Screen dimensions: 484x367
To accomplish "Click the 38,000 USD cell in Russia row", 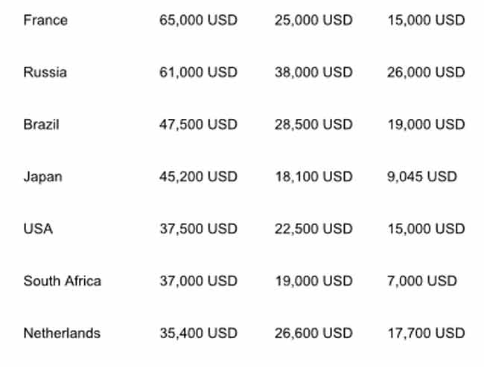I will 313,72.
